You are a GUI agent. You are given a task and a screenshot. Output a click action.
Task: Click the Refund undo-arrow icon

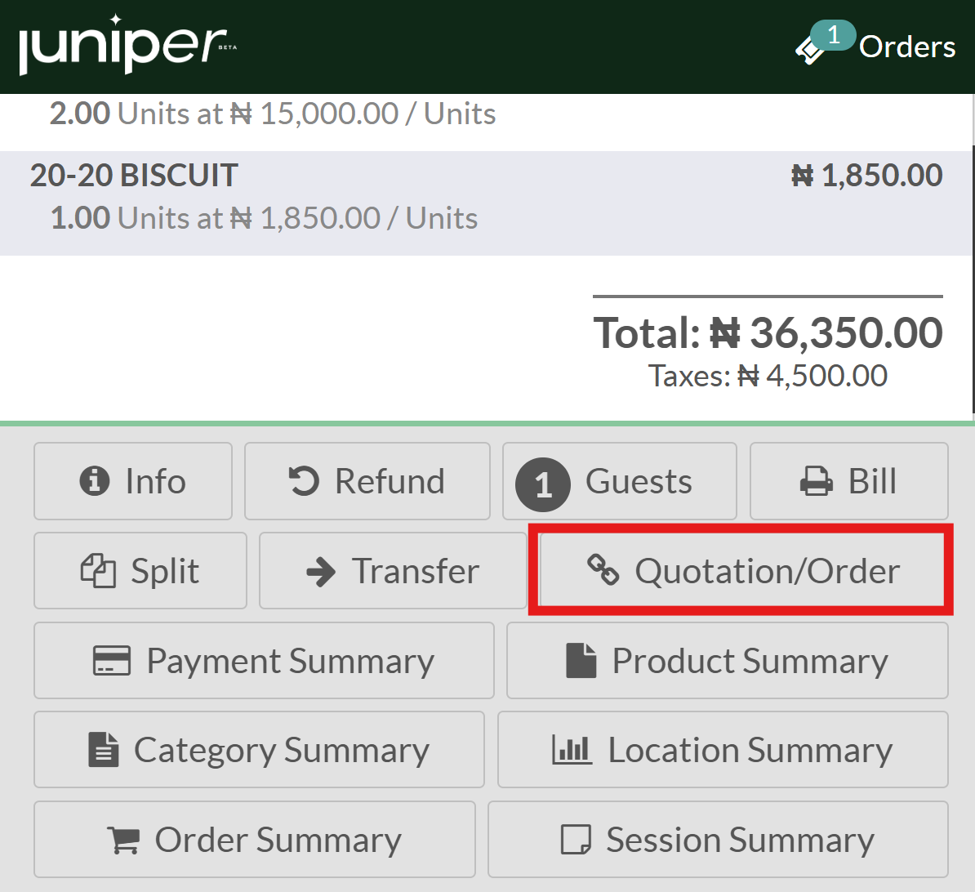(x=304, y=481)
